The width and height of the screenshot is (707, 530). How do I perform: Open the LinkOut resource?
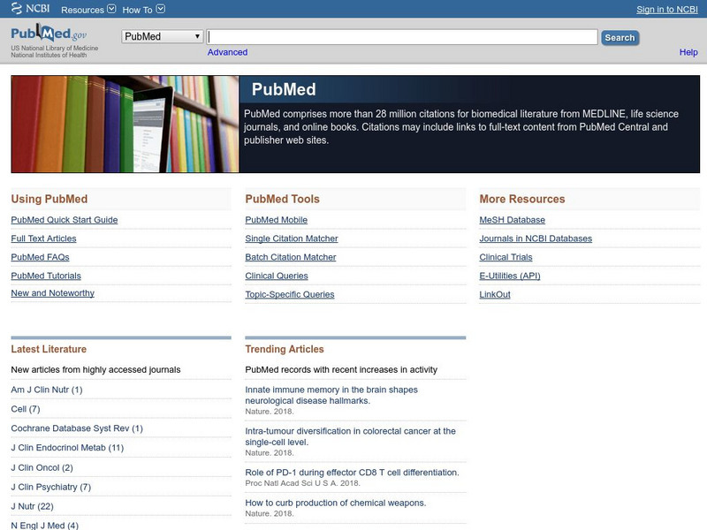point(495,294)
